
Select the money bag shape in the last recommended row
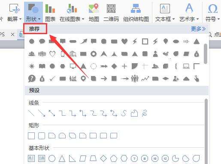pyautogui.click(x=42, y=79)
